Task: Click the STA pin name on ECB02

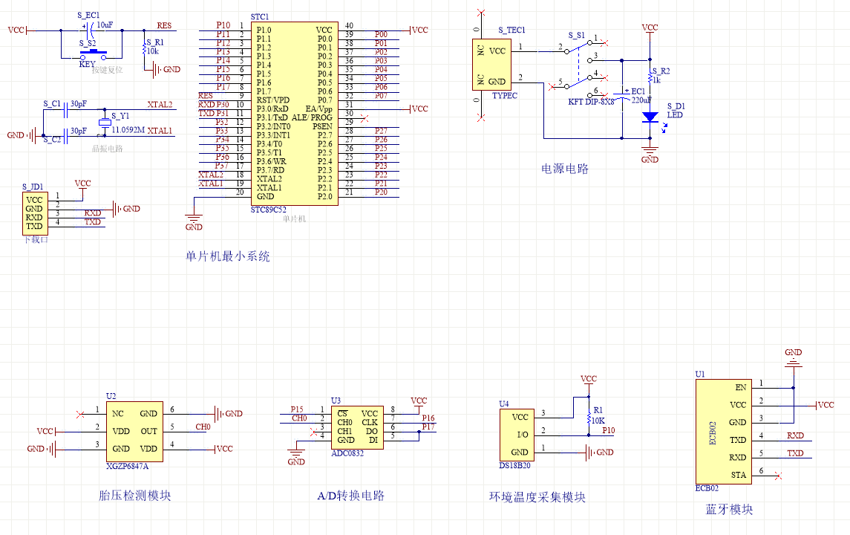Action: 739,475
